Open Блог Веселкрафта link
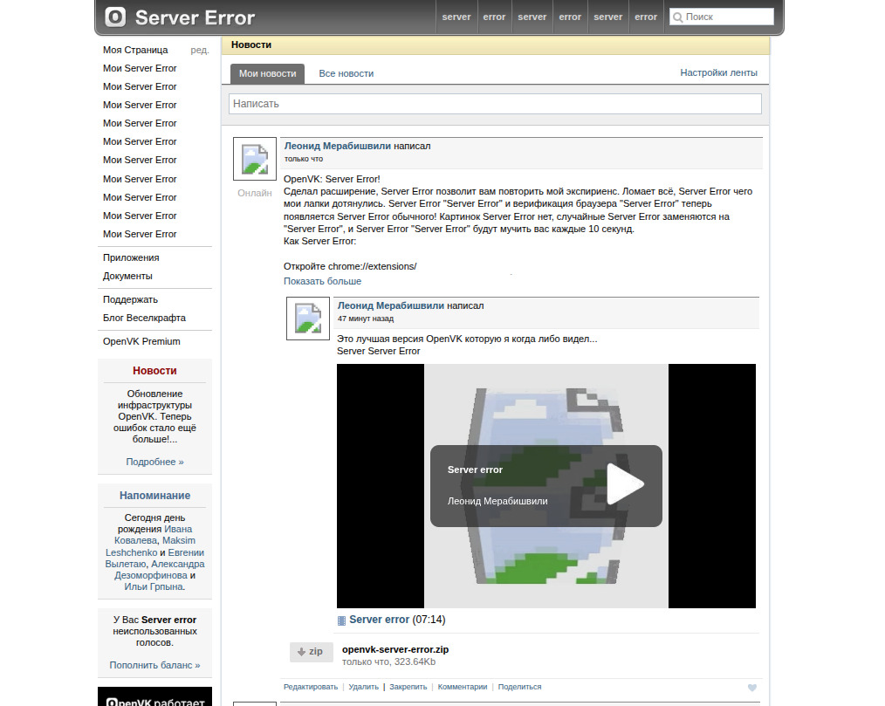Image resolution: width=885 pixels, height=706 pixels. 145,318
